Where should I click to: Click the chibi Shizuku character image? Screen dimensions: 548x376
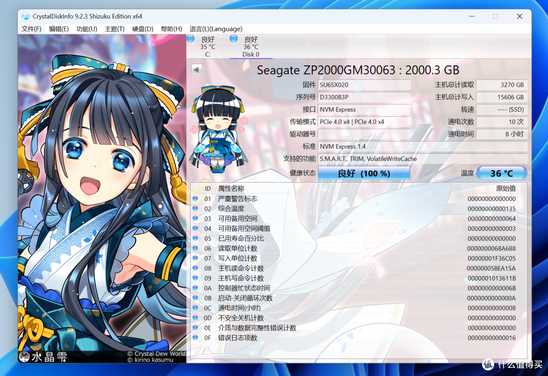pos(218,128)
